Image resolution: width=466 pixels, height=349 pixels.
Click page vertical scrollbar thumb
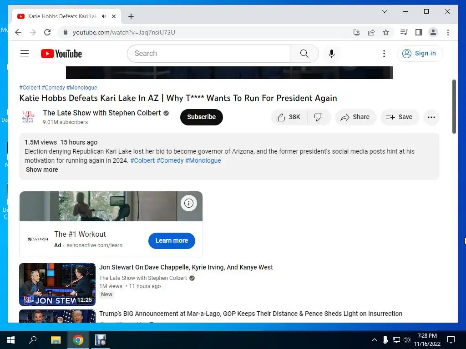pyautogui.click(x=454, y=106)
